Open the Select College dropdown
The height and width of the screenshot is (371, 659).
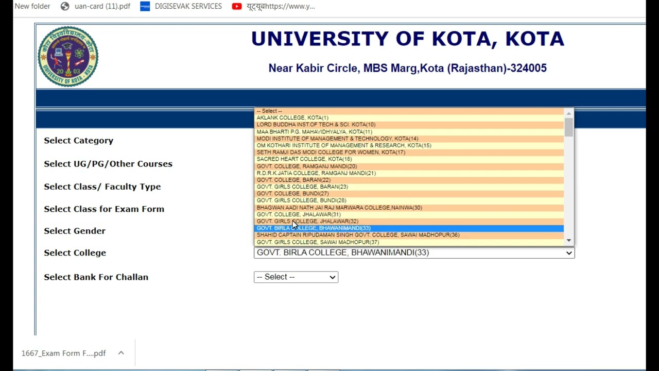pos(414,252)
